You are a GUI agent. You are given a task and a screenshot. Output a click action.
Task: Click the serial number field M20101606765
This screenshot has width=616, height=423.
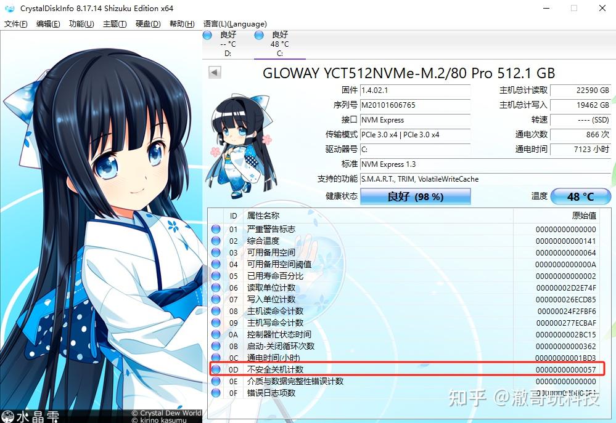[x=415, y=105]
